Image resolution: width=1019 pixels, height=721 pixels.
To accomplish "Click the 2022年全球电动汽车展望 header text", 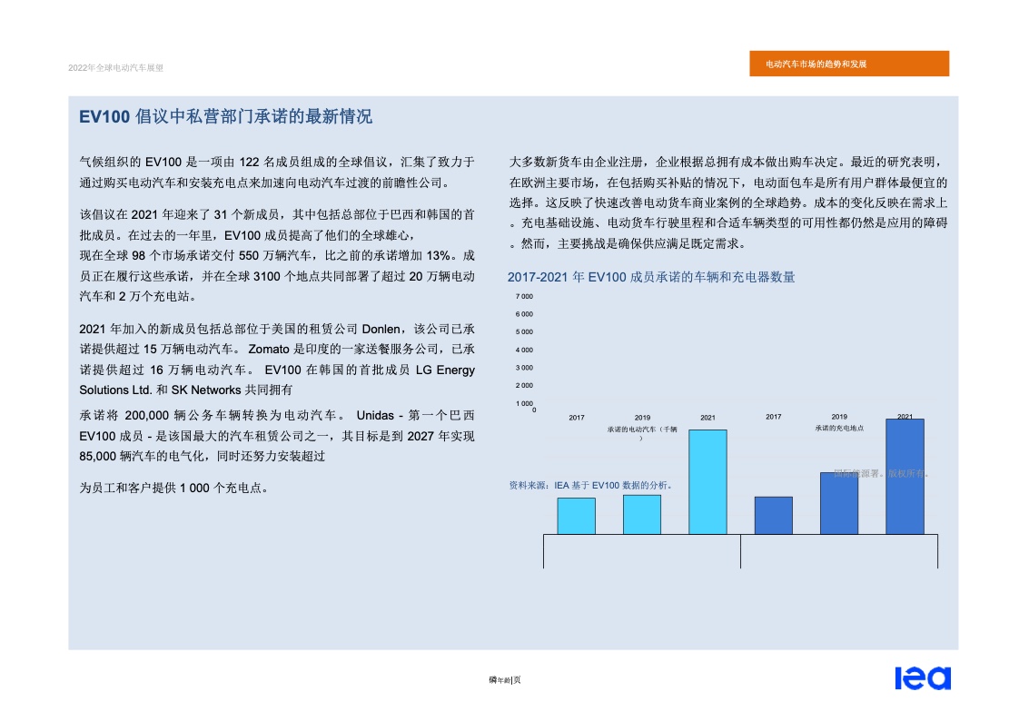I will click(x=115, y=67).
